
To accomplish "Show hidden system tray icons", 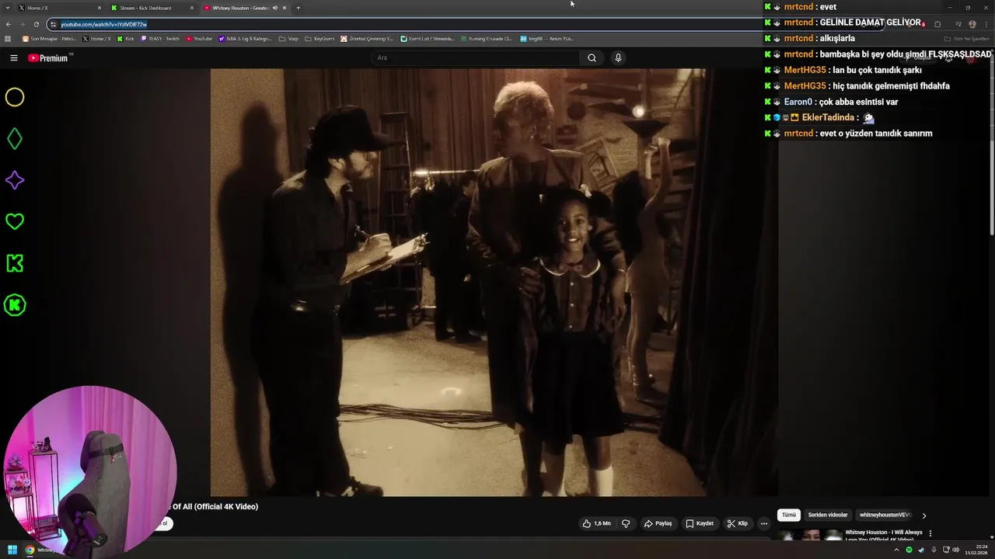I will pyautogui.click(x=896, y=550).
